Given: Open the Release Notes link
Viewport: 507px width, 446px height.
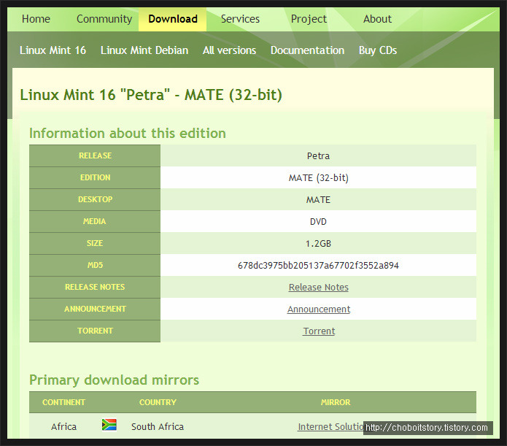Looking at the screenshot, I should (x=319, y=288).
